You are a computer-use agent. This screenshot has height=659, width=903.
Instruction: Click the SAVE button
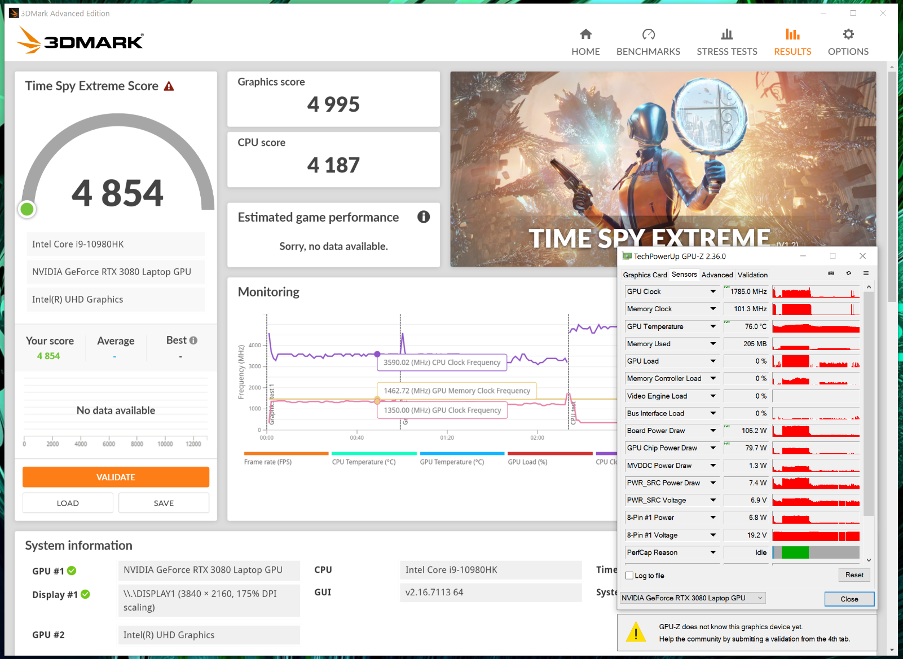tap(164, 503)
